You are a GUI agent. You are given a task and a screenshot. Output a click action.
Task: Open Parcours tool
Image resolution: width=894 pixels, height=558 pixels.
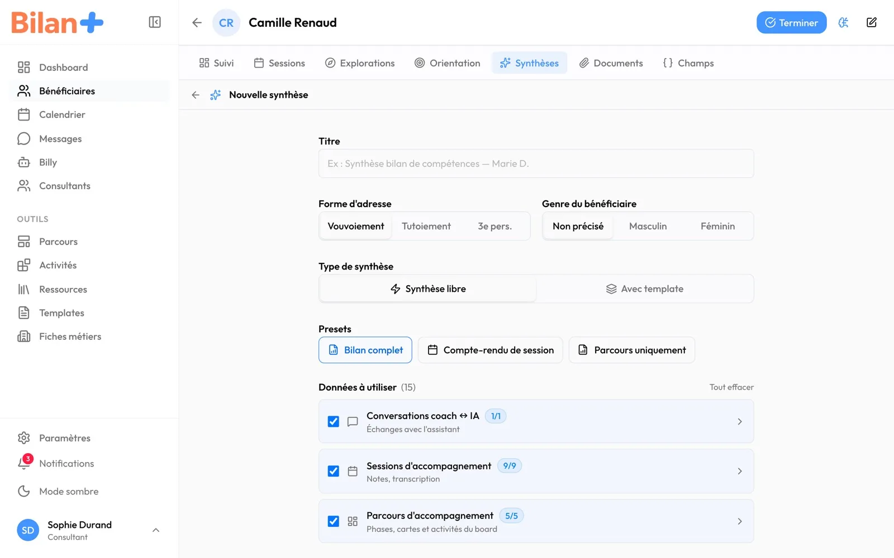tap(89, 242)
